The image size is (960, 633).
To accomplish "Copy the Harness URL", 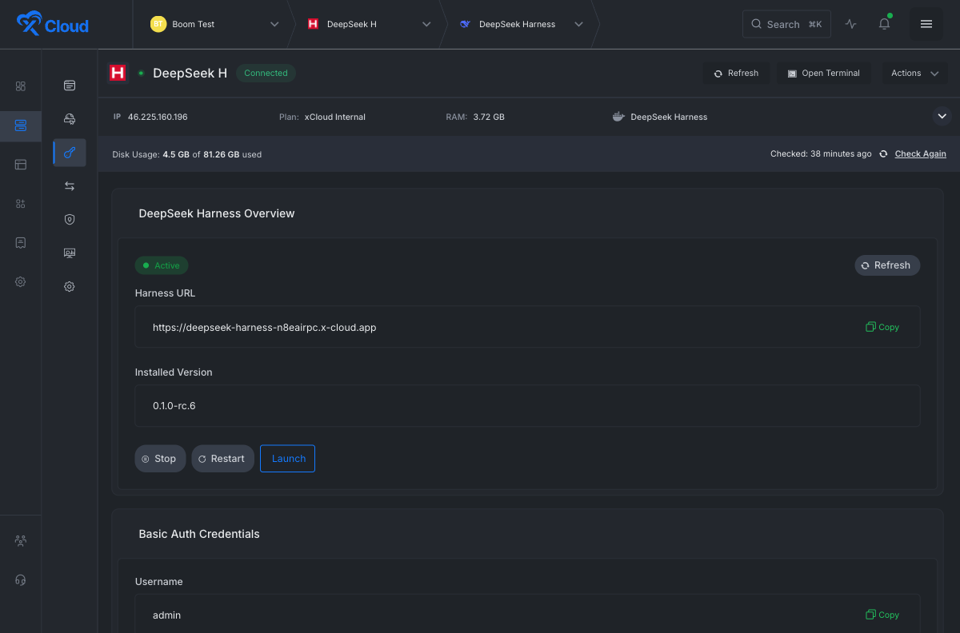I will [x=882, y=327].
